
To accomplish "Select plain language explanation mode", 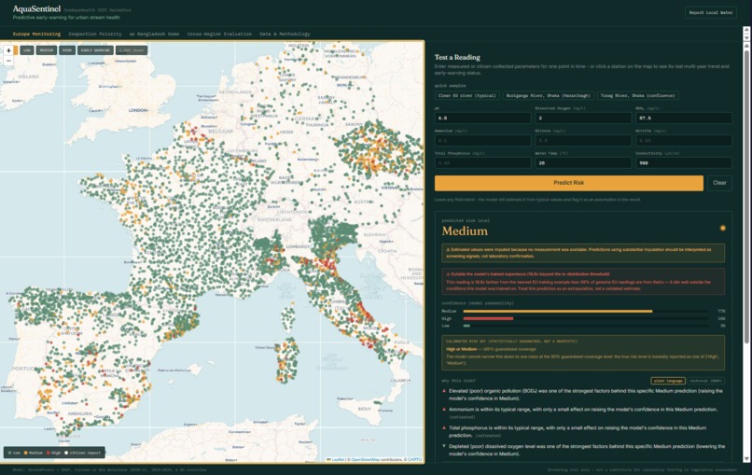I will pos(668,381).
